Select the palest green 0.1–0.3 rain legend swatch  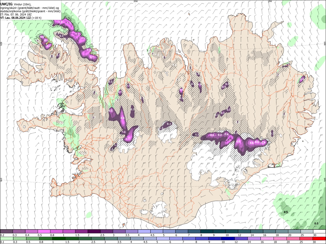(6, 238)
